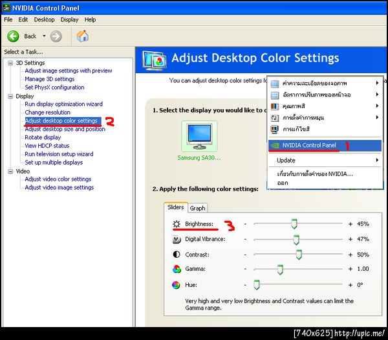This screenshot has width=388, height=340.
Task: Open the Back history dropdown arrow
Action: click(44, 36)
